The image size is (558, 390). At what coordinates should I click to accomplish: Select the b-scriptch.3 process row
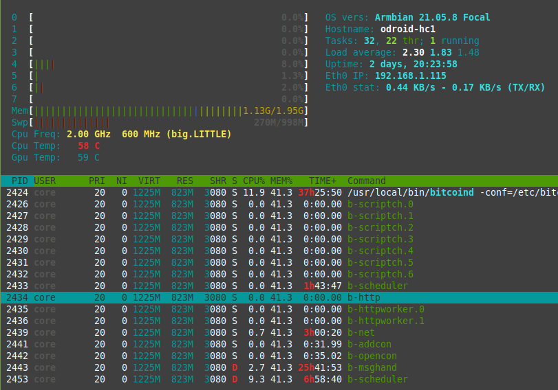click(279, 240)
